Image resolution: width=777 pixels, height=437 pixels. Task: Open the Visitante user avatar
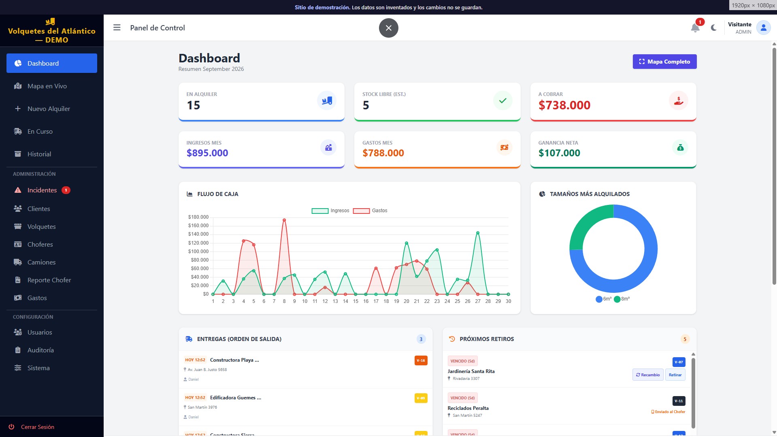[763, 28]
